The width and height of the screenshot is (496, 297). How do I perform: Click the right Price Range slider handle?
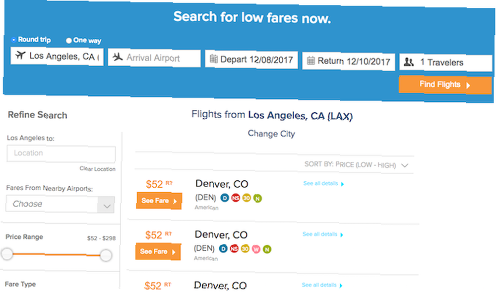click(x=106, y=255)
